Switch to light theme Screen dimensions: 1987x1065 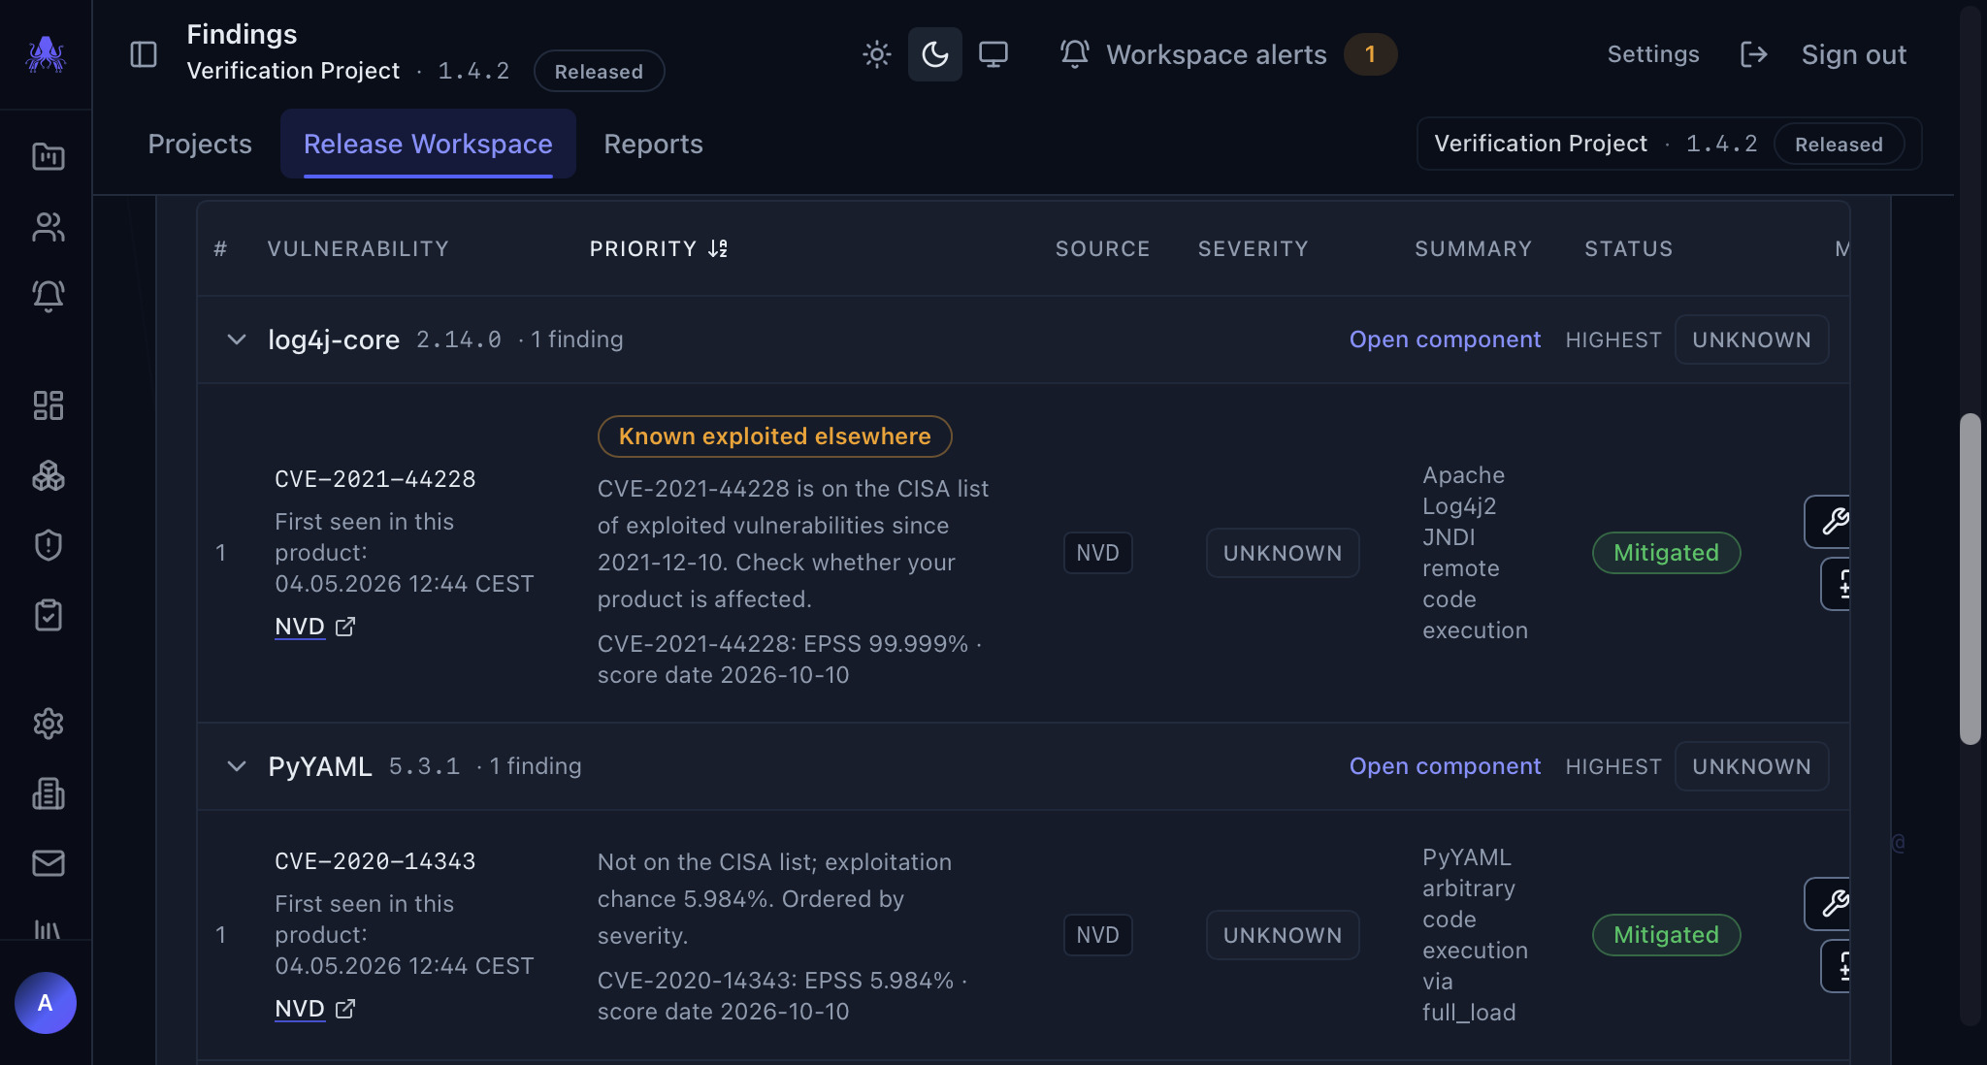tap(877, 54)
